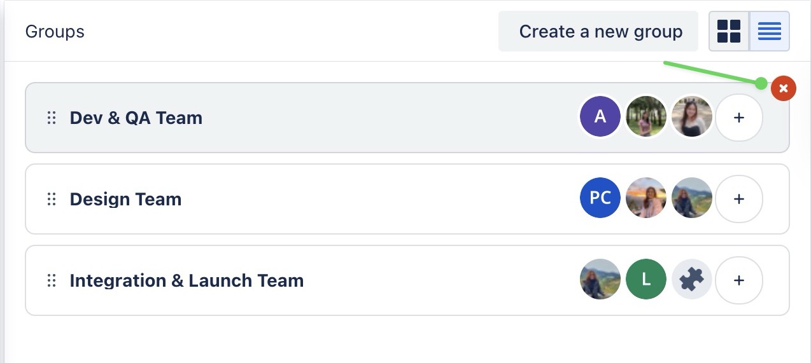Open the Design Team group

pos(126,199)
